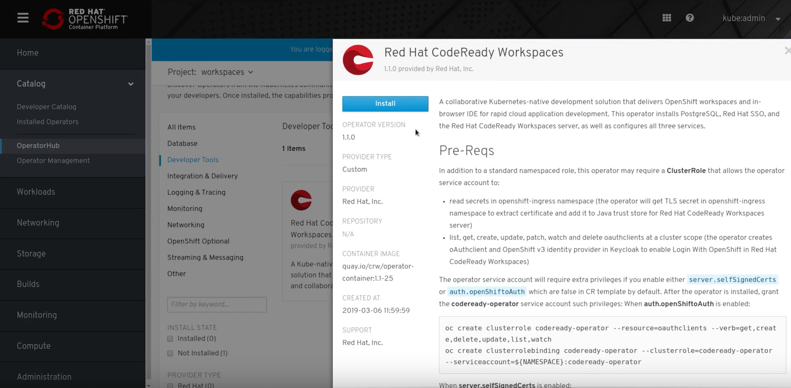Click the Filter by keyword field
791x388 pixels.
[217, 304]
